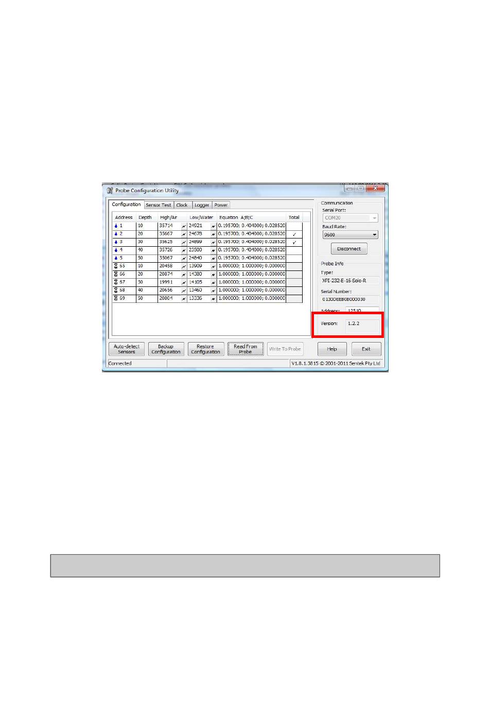The width and height of the screenshot is (489, 715).
Task: Toggle the Total cell for address 66
Action: [294, 274]
